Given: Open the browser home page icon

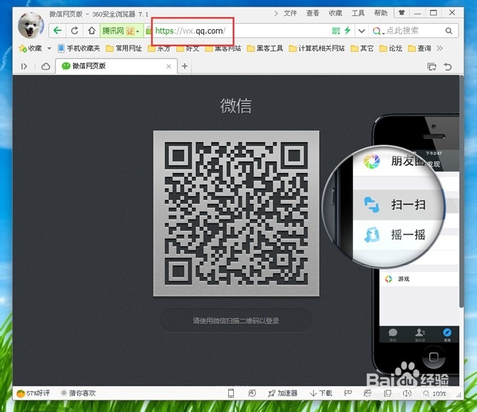Looking at the screenshot, I should (x=92, y=30).
